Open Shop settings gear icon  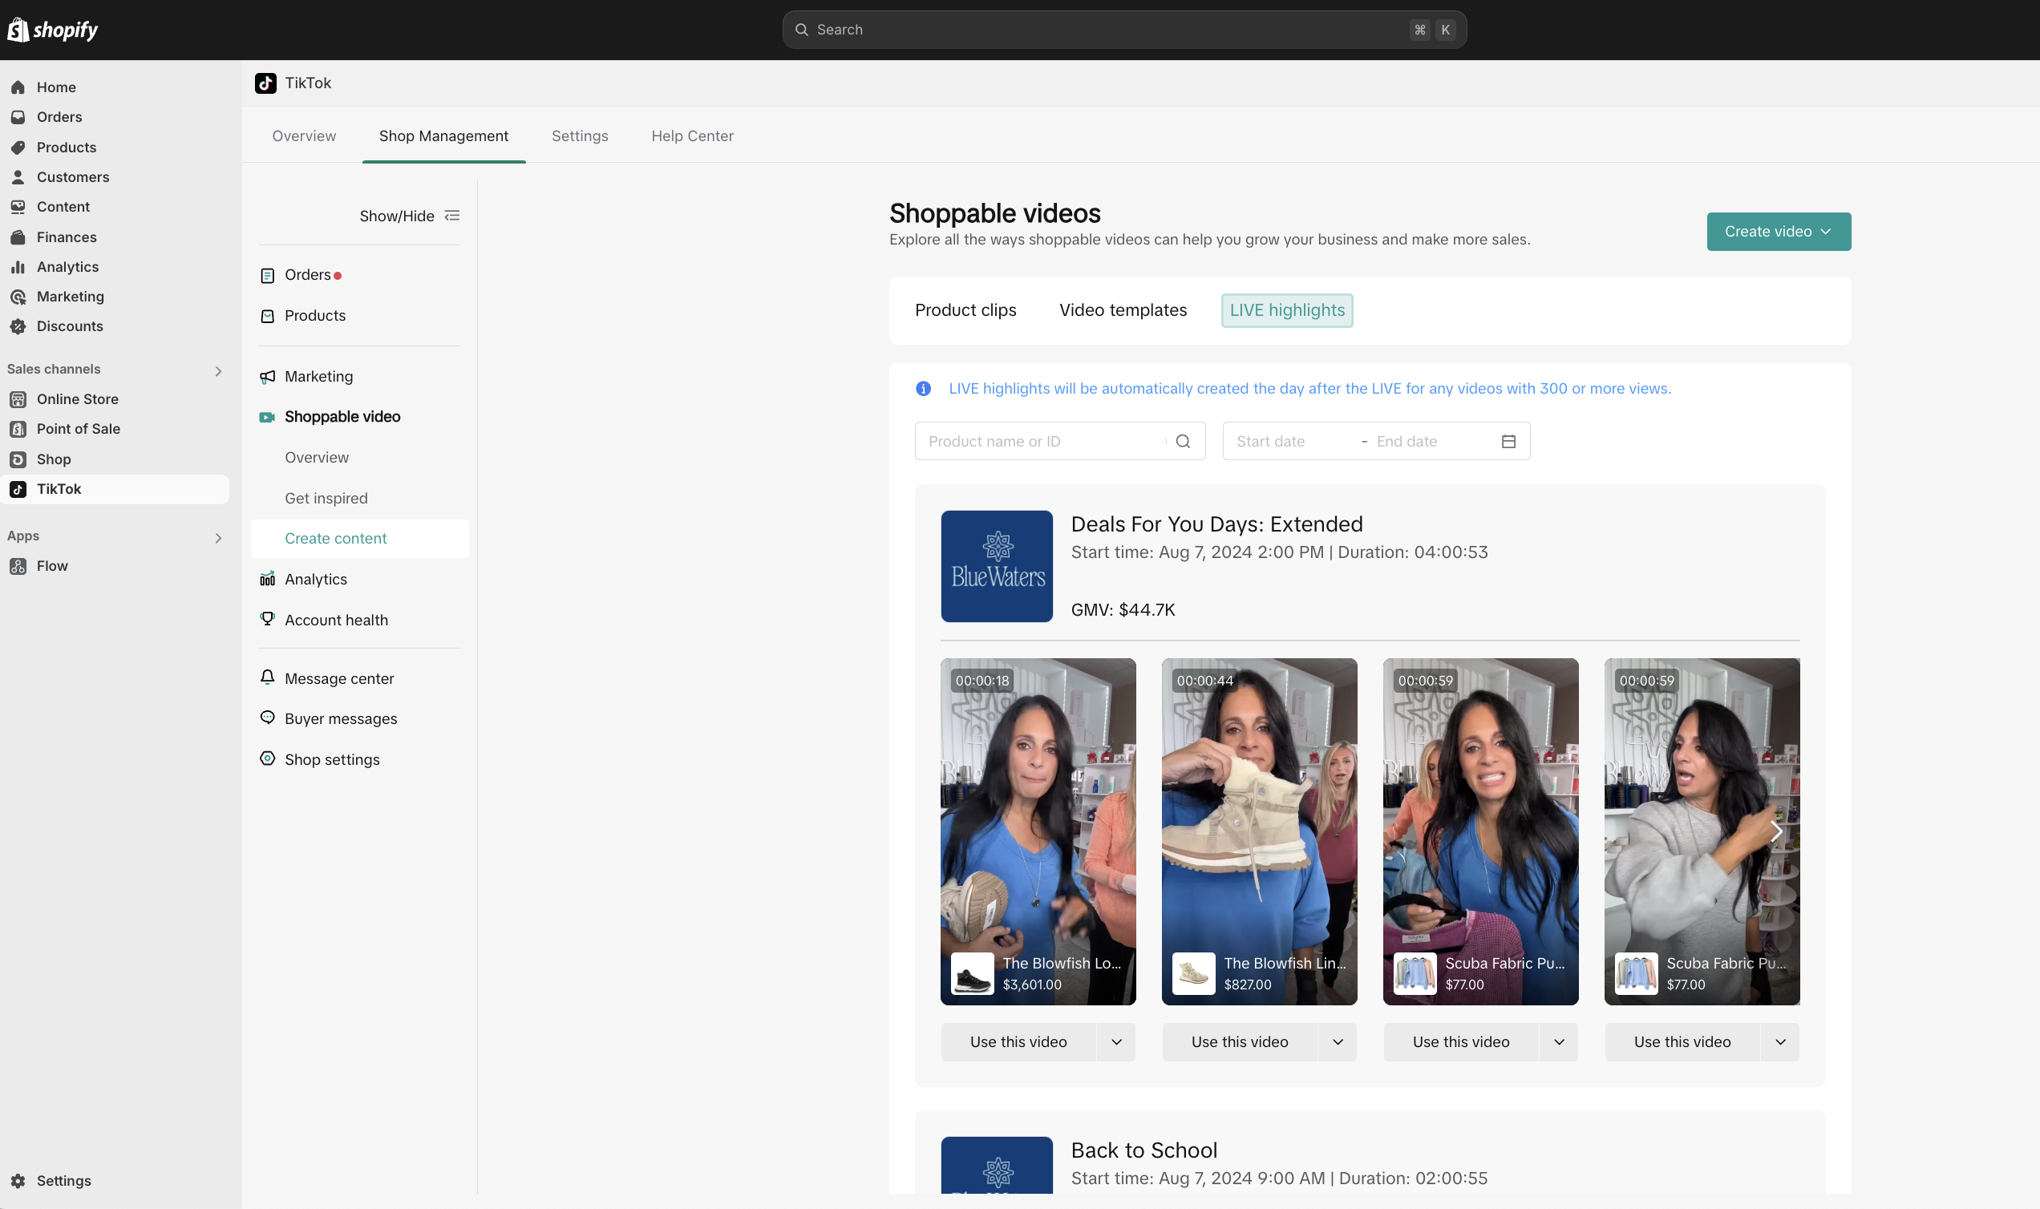tap(267, 758)
